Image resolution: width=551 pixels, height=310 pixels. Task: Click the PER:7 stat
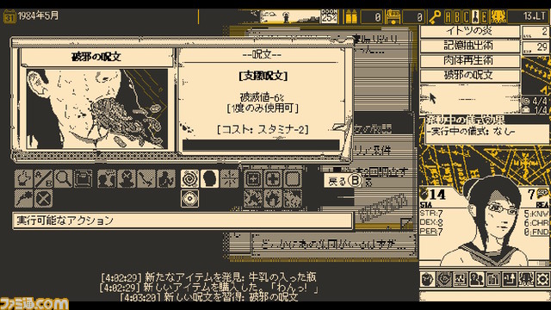coord(431,232)
